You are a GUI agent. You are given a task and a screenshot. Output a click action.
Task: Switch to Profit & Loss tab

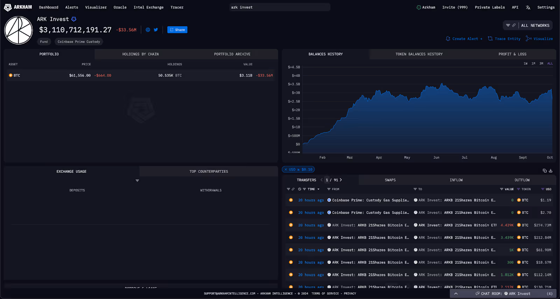(512, 54)
